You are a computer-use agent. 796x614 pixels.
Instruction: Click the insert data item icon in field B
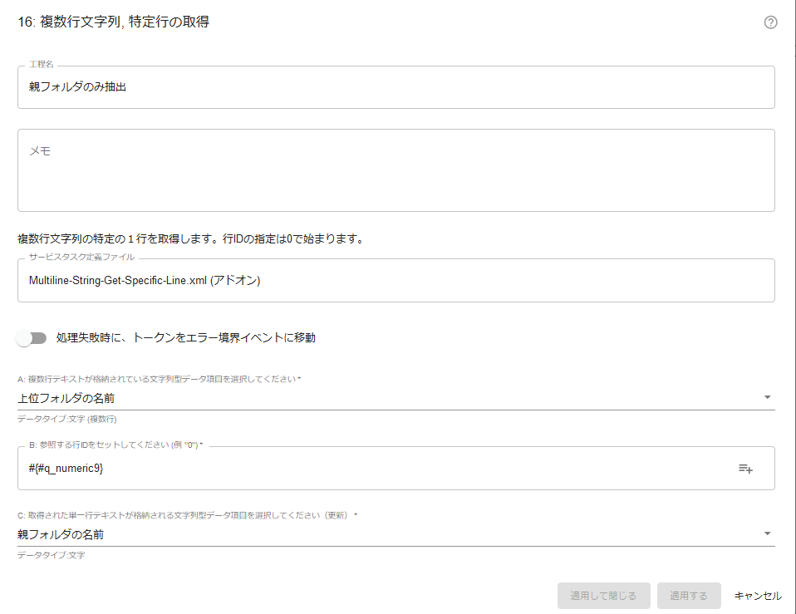pyautogui.click(x=745, y=469)
